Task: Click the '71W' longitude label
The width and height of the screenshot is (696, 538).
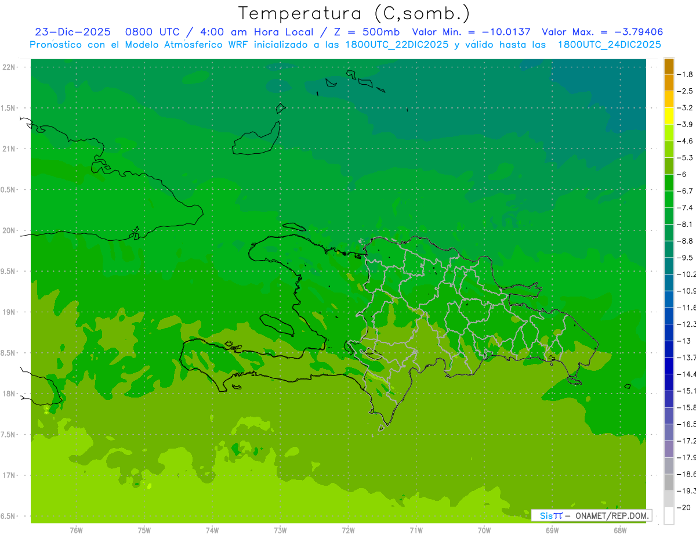Action: tap(416, 530)
